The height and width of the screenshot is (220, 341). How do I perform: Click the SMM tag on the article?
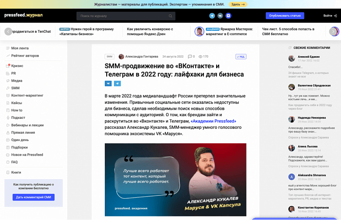tap(109, 56)
